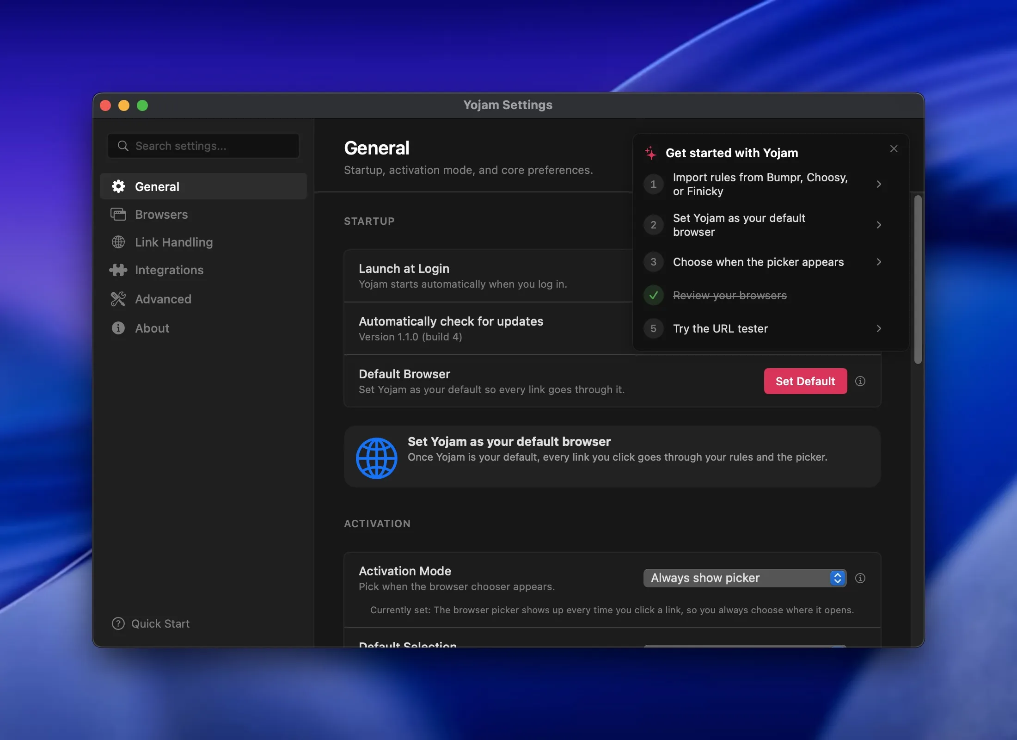Click the Browsers window icon
Viewport: 1017px width, 740px height.
[118, 214]
